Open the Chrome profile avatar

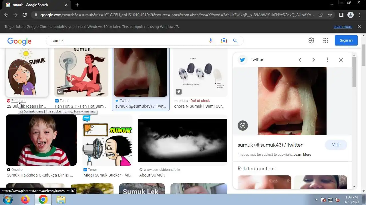click(x=350, y=15)
